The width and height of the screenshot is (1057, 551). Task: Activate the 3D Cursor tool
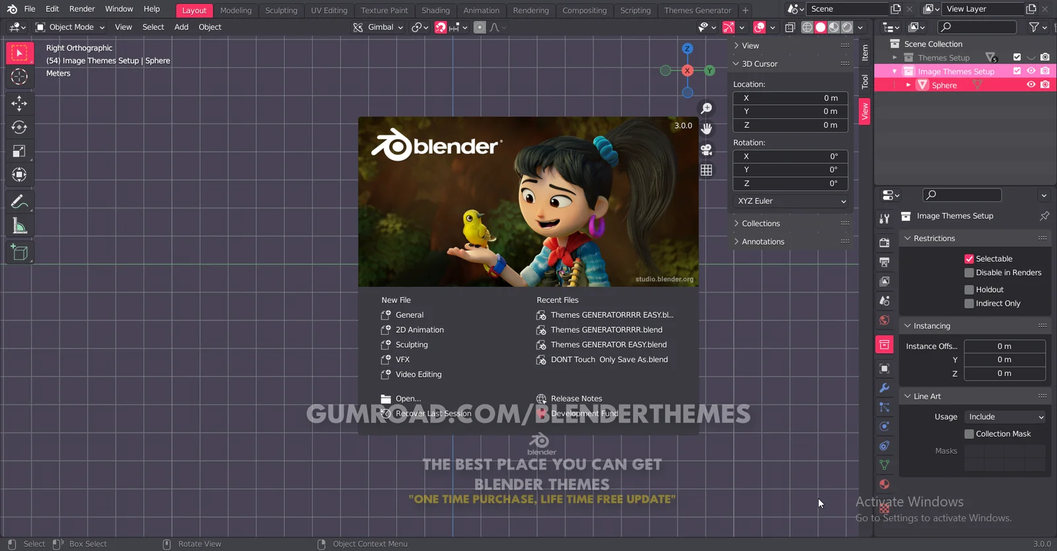pos(19,77)
